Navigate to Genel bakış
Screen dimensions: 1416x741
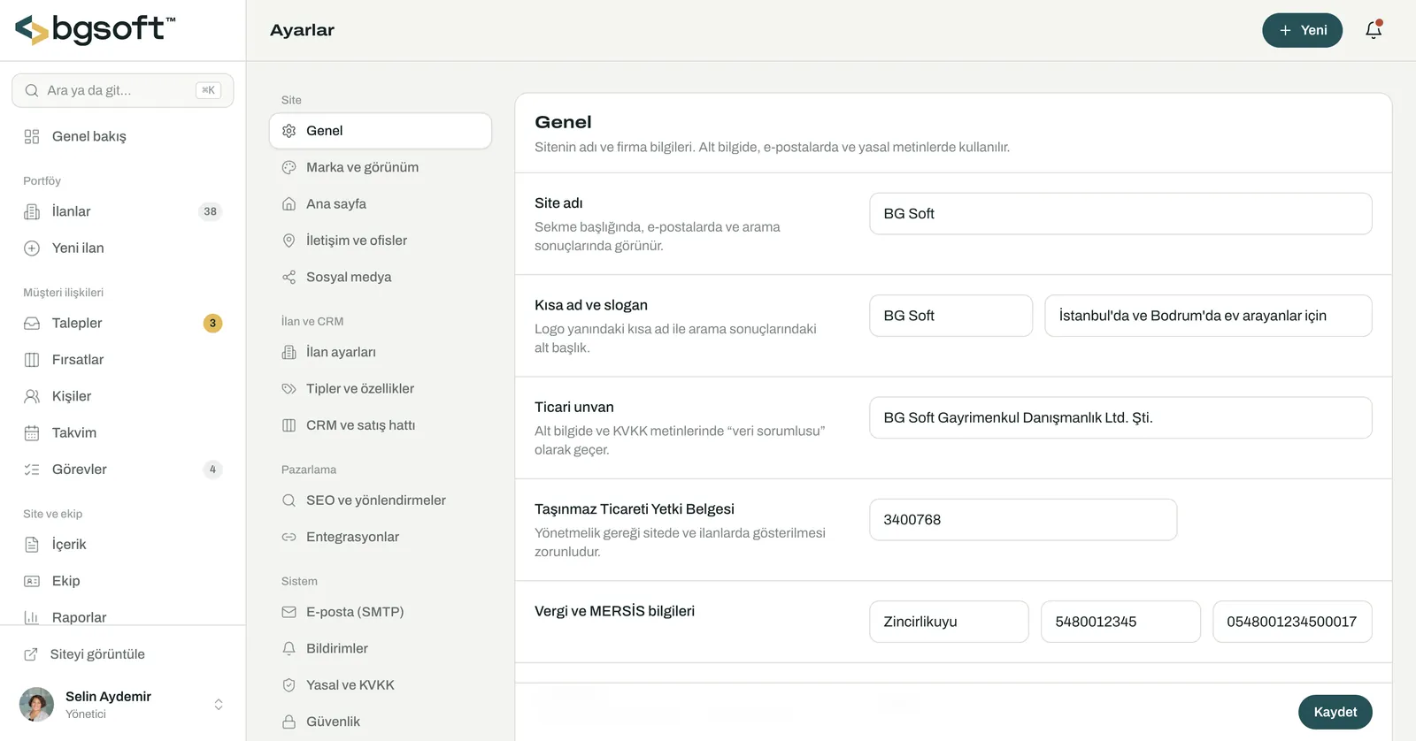tap(123, 136)
